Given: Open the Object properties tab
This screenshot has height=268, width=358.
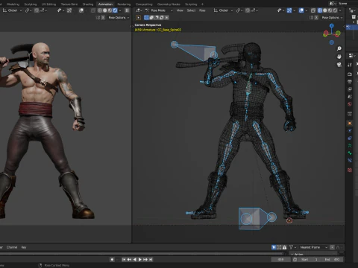Looking at the screenshot, I should (x=350, y=124).
